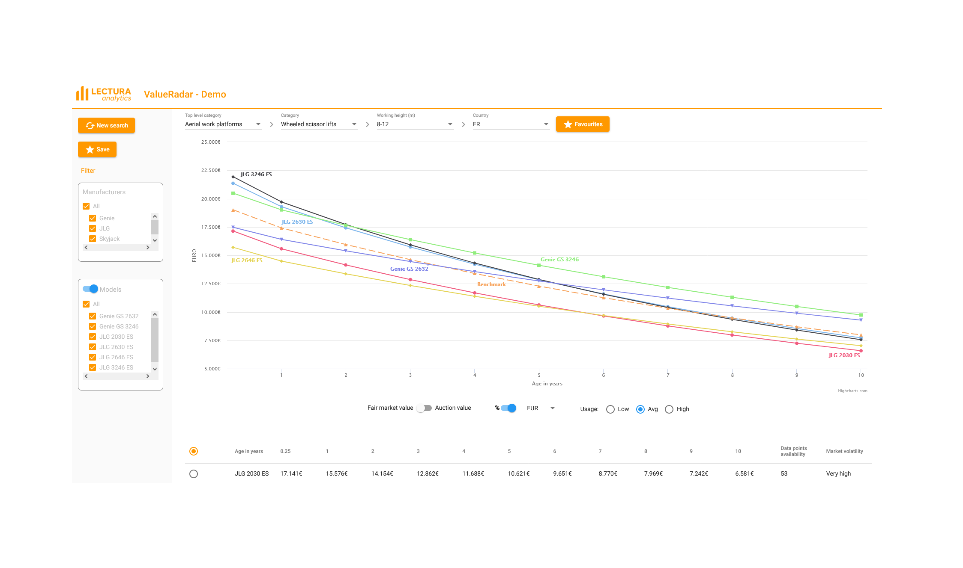This screenshot has width=963, height=568.
Task: Select the JLG 2030 ES row radio button
Action: (194, 474)
